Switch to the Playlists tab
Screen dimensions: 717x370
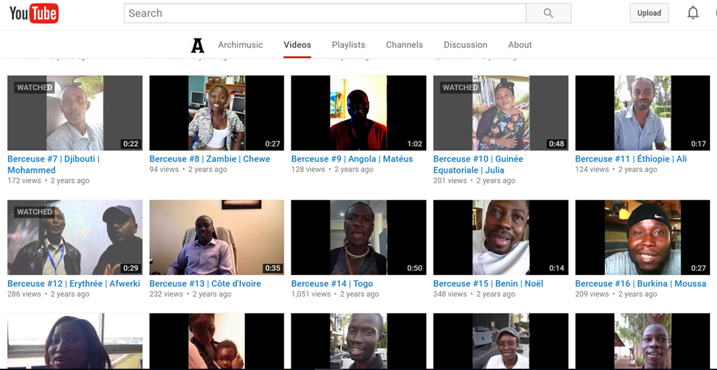(x=349, y=45)
